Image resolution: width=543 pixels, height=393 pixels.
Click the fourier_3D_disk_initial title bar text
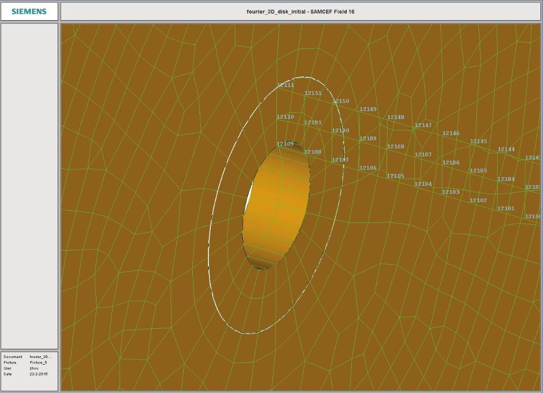(300, 11)
